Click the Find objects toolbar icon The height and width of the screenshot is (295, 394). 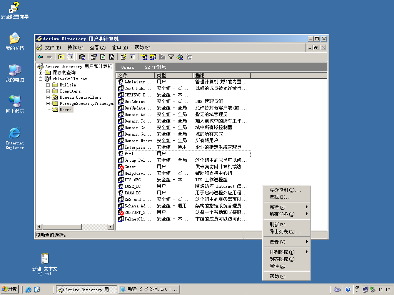click(x=180, y=57)
